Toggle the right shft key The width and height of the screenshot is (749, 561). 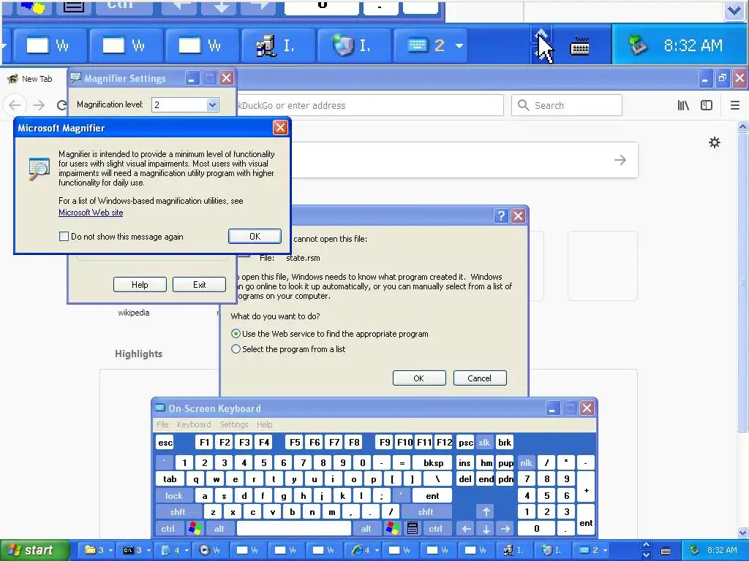click(426, 512)
